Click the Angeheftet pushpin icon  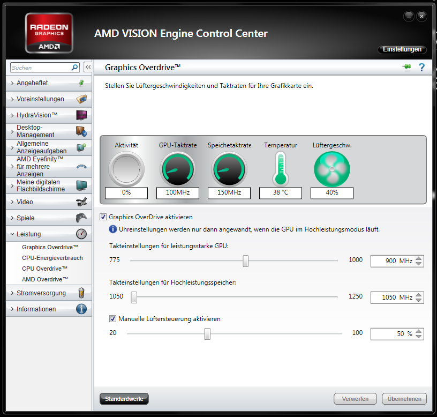(x=81, y=83)
